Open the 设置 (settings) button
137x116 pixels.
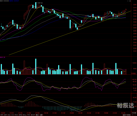(x=41, y=115)
